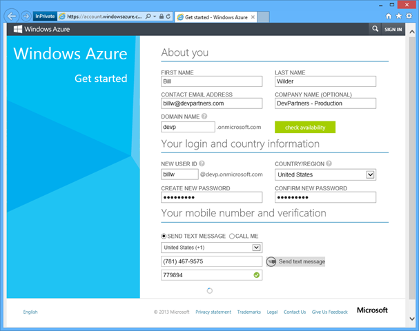This screenshot has width=419, height=331.
Task: Select the Call Me radio option
Action: (x=232, y=235)
